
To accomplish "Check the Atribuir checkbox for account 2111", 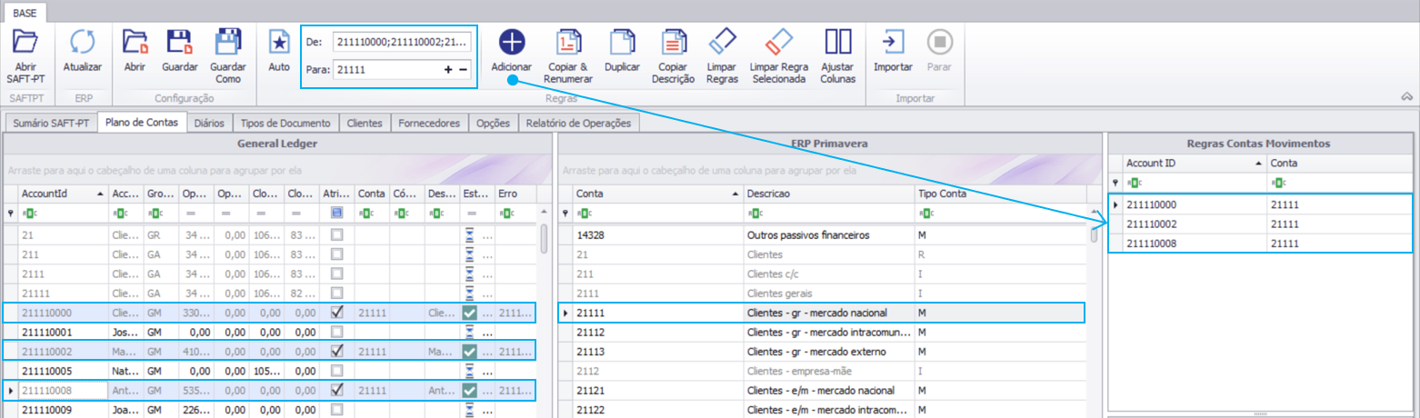I will click(x=337, y=274).
